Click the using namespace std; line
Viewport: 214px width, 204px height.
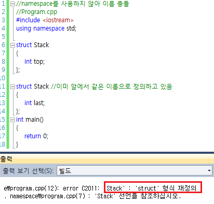[46, 28]
